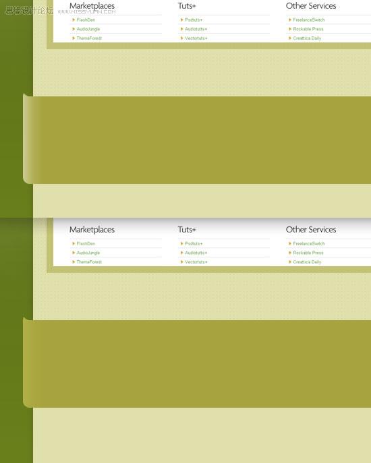
Task: Visit the ThemeForest link in the upper footer
Action: [89, 38]
